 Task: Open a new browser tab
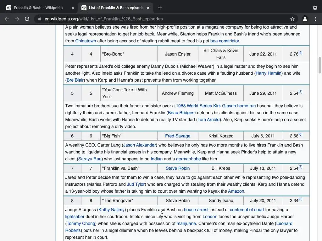point(160,8)
